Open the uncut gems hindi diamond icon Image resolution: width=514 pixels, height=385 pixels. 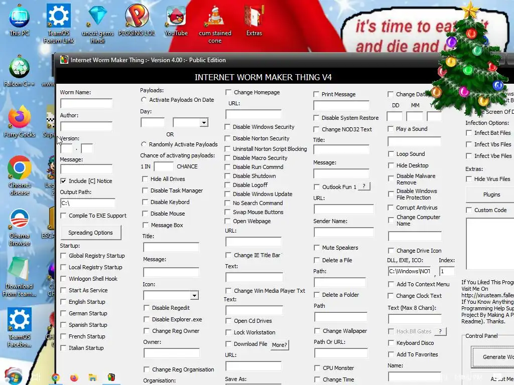click(x=97, y=23)
